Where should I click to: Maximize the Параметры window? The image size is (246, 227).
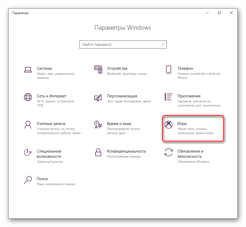click(219, 13)
